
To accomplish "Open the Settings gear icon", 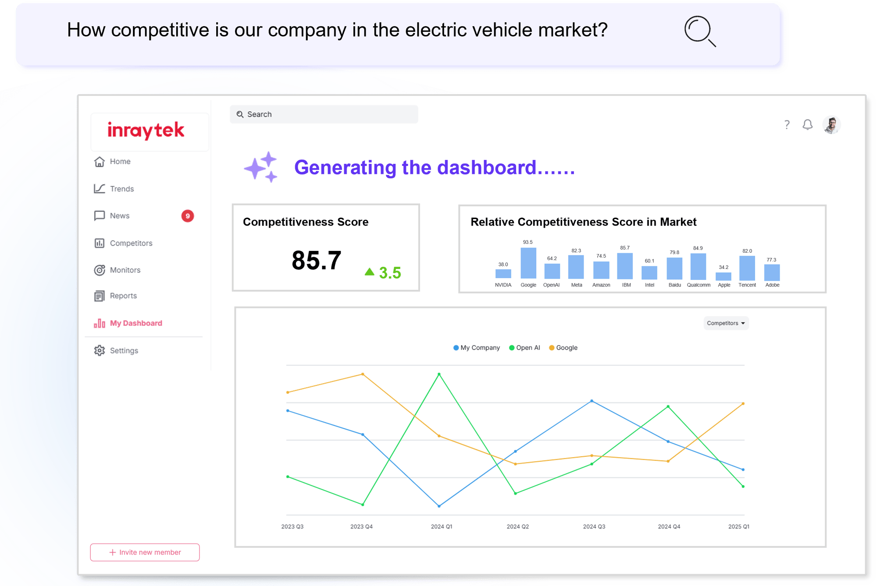I will click(100, 350).
